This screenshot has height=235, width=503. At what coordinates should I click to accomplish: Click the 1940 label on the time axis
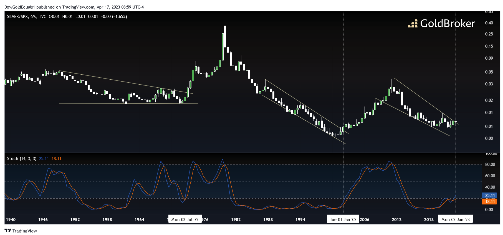(x=11, y=219)
